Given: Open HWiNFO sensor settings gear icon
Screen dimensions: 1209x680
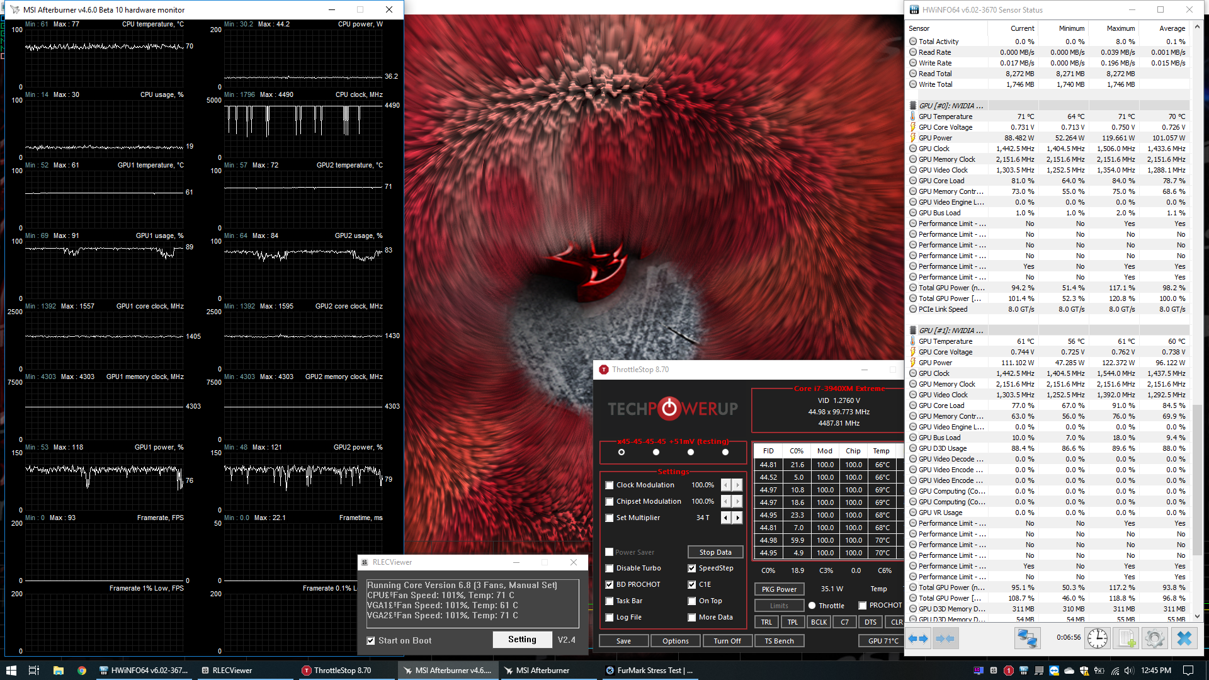Looking at the screenshot, I should coord(1154,638).
